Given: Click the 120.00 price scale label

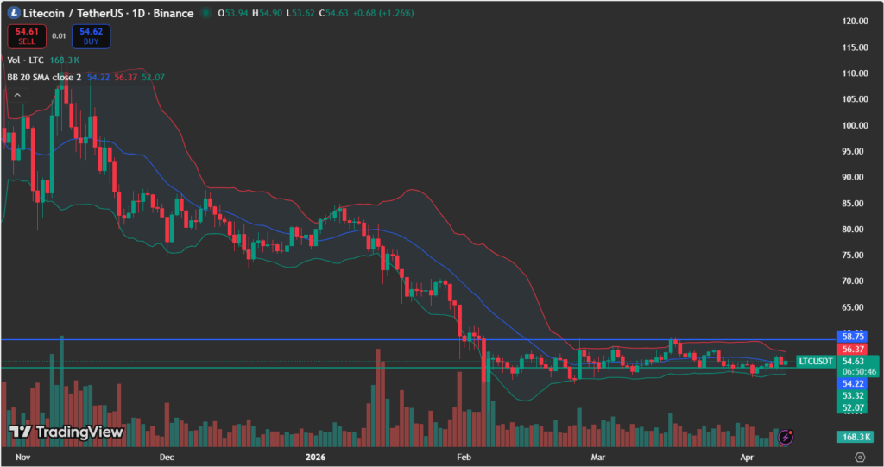Looking at the screenshot, I should 855,21.
